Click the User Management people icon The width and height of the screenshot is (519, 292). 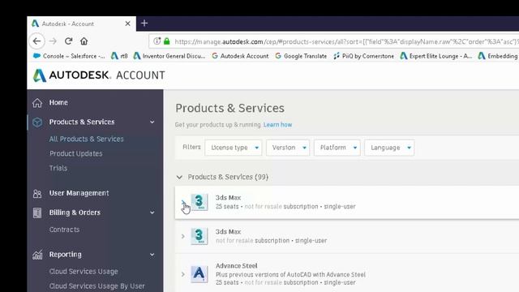(x=37, y=193)
